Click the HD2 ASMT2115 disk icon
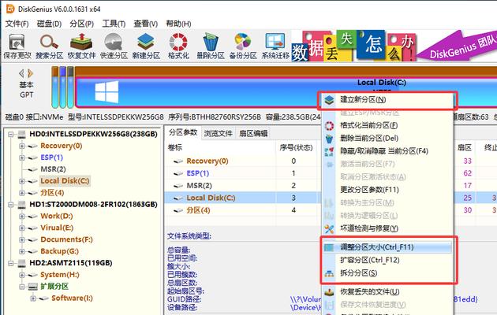Image resolution: width=497 pixels, height=315 pixels. (22, 263)
